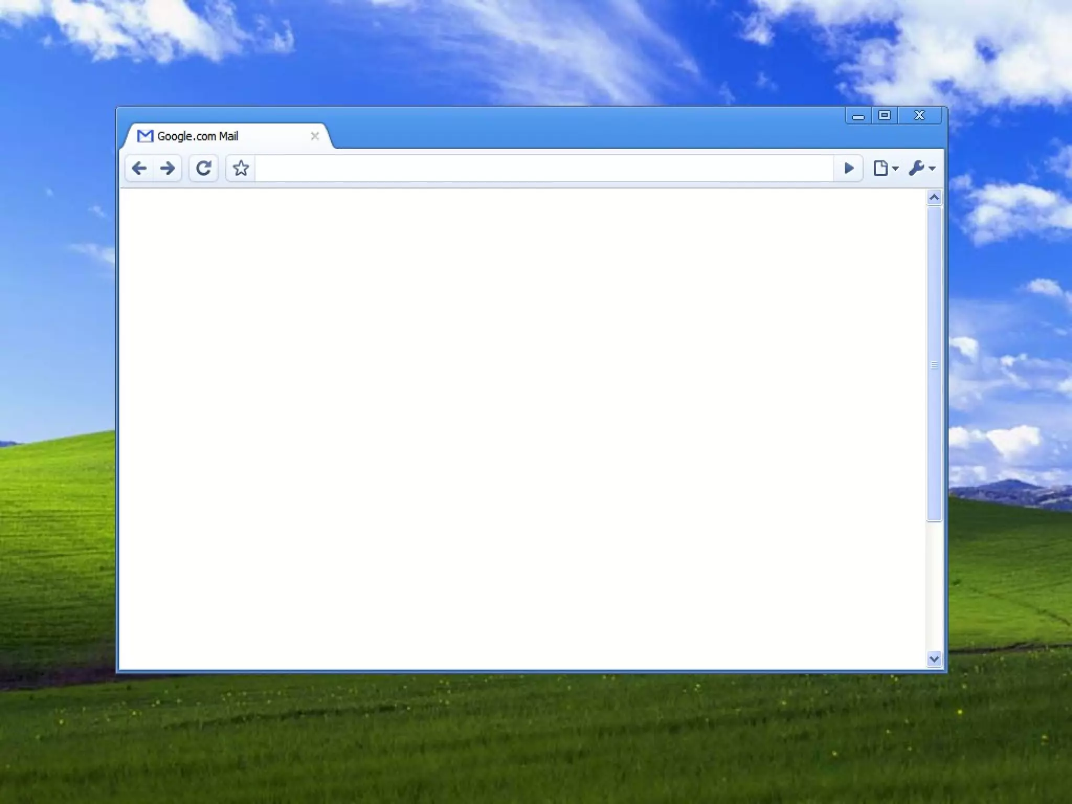Image resolution: width=1072 pixels, height=804 pixels.
Task: Minimize the browser window
Action: tap(858, 116)
